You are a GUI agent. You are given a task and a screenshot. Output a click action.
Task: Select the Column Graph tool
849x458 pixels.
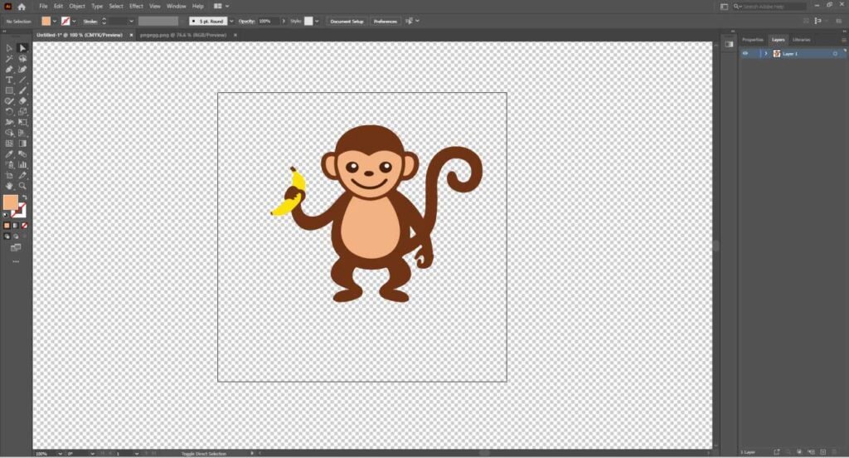22,165
